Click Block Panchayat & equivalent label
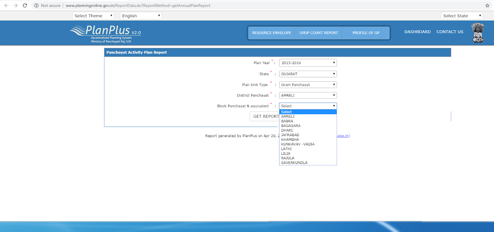The height and width of the screenshot is (232, 494). coord(243,106)
